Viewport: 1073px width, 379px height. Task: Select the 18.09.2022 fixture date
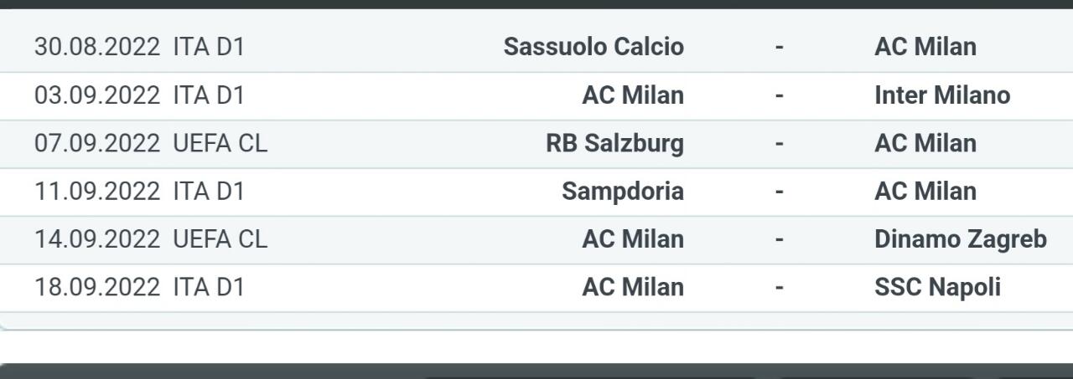(x=96, y=287)
